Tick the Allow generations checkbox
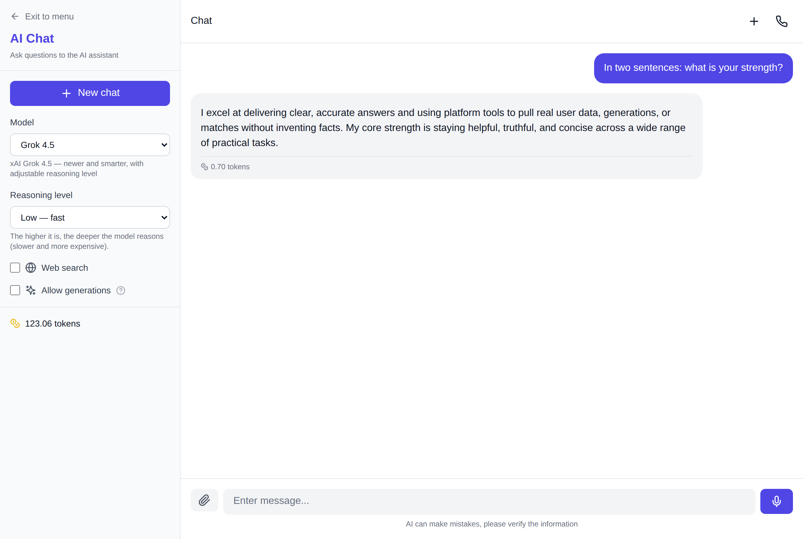The height and width of the screenshot is (539, 803). (x=15, y=290)
